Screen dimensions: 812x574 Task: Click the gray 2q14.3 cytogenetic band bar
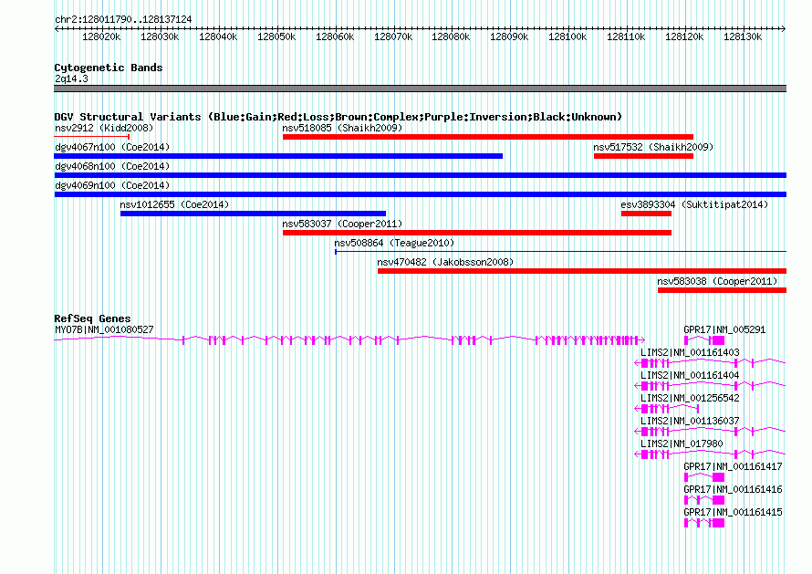[x=420, y=89]
